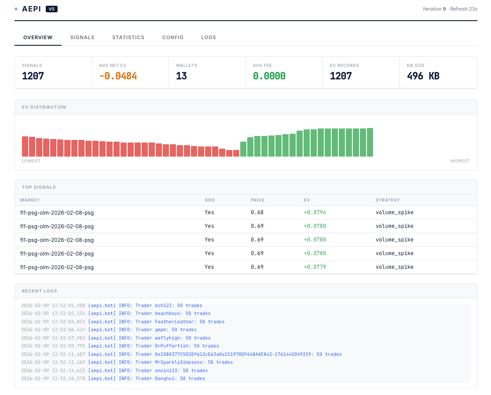Screen dimensions: 491x395
Task: Click the Signals 1207 stat card
Action: click(x=53, y=73)
